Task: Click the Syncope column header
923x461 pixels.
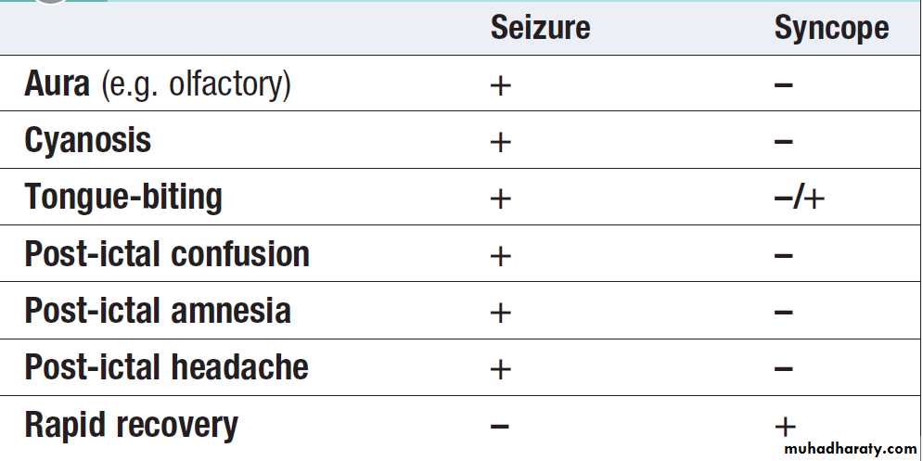Action: [x=831, y=28]
